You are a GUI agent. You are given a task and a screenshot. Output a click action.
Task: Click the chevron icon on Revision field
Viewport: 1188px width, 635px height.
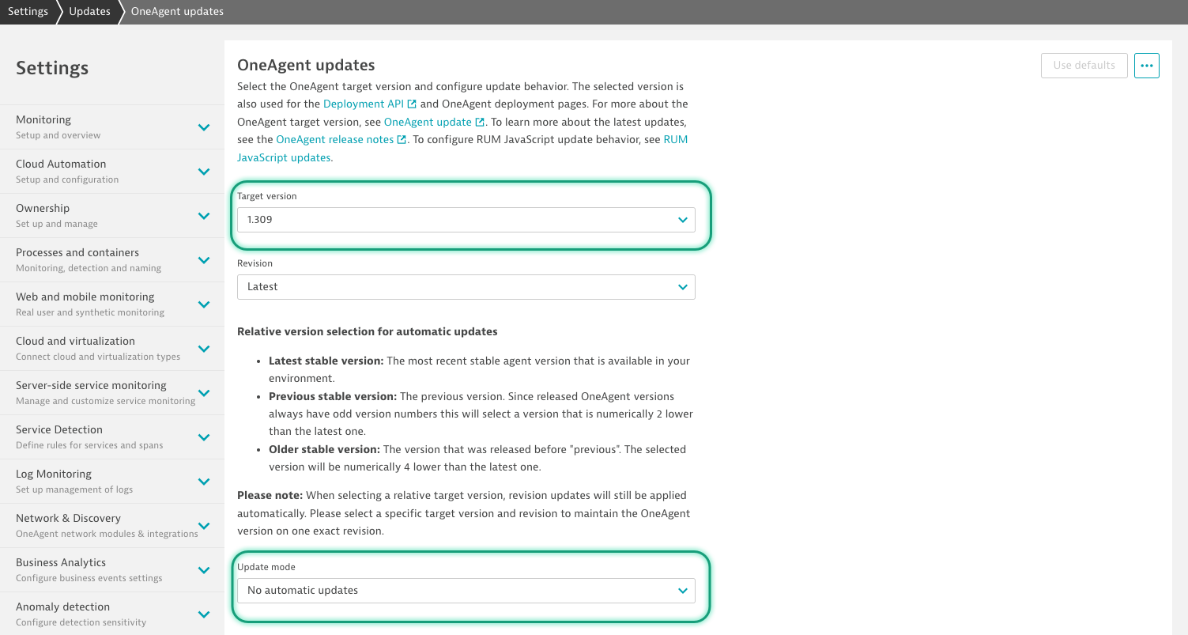coord(682,287)
